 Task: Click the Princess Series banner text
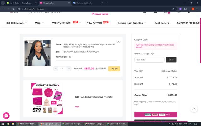pyautogui.click(x=100, y=14)
